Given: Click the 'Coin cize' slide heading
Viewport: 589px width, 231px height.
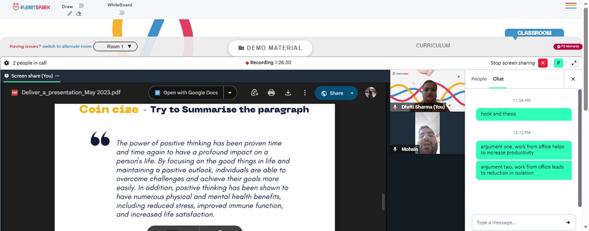Looking at the screenshot, I should tap(108, 109).
